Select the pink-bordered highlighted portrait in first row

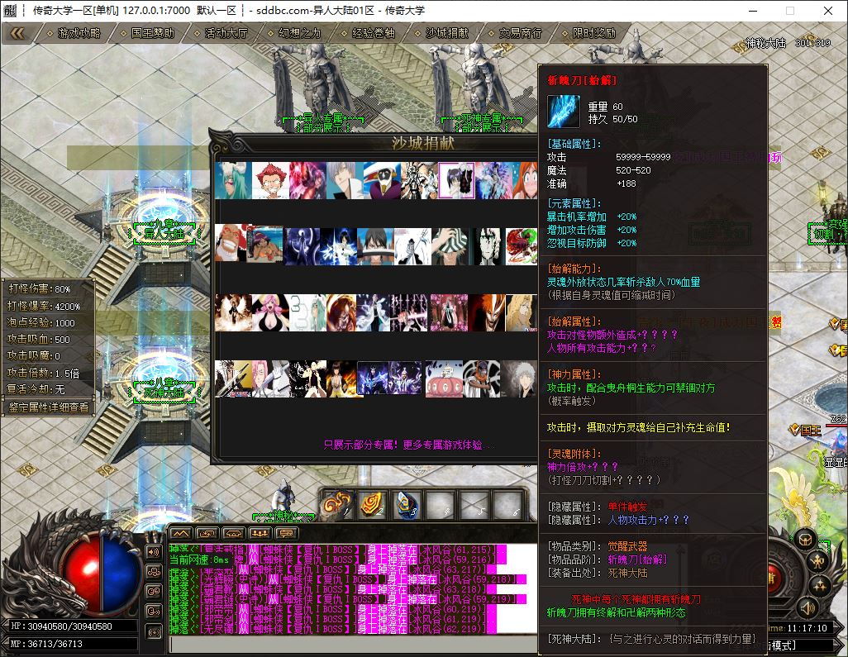456,180
